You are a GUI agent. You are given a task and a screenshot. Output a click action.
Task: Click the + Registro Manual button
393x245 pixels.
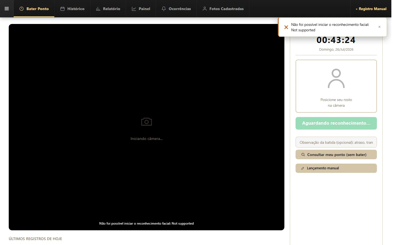click(371, 9)
